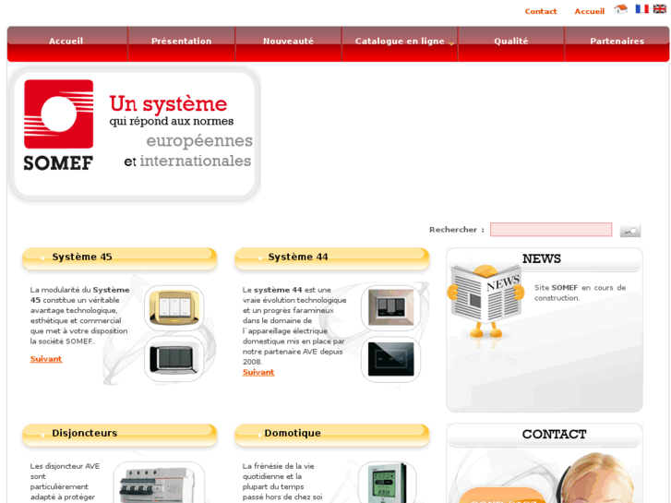Open the beige Système 44 switch thumbnail
This screenshot has width=671, height=503.
(390, 307)
